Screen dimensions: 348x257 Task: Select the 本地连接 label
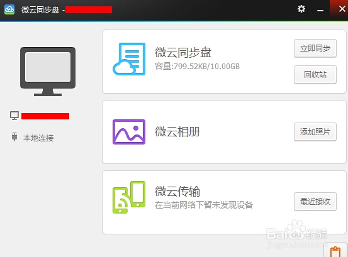tap(38, 138)
